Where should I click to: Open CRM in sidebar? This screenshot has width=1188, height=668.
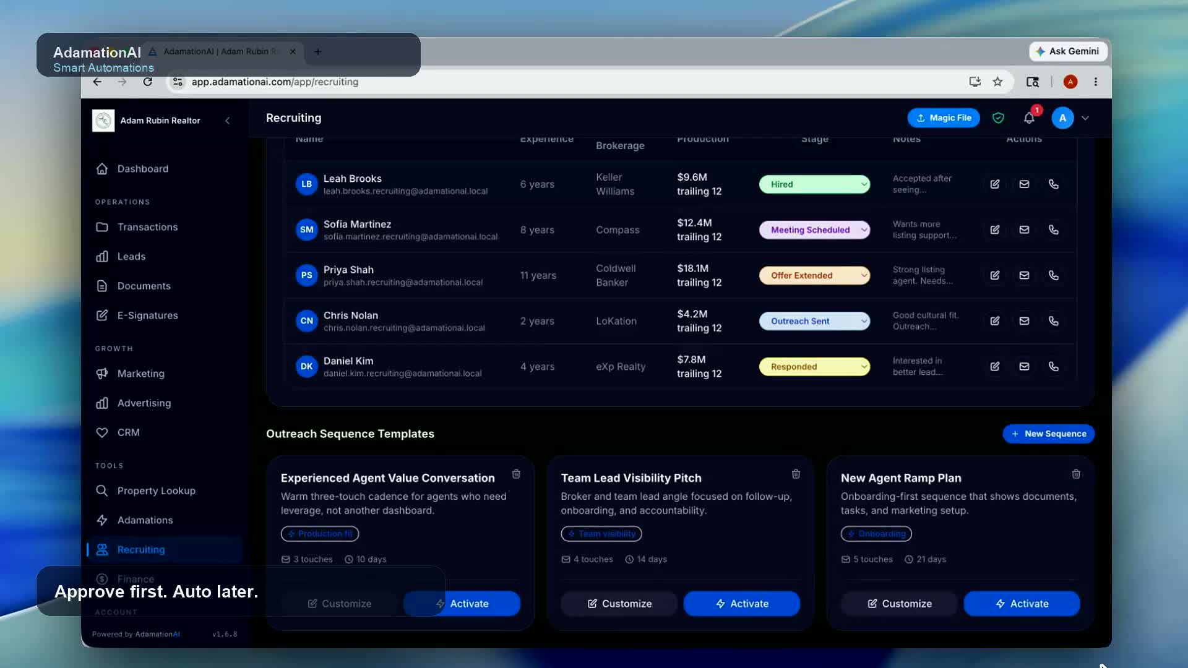coord(164,432)
